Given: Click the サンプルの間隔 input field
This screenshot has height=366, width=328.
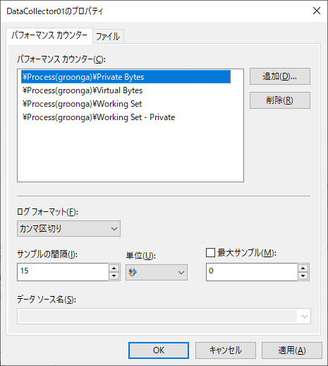Looking at the screenshot, I should [x=63, y=272].
